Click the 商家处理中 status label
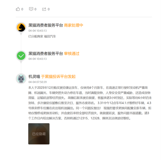 (73, 25)
